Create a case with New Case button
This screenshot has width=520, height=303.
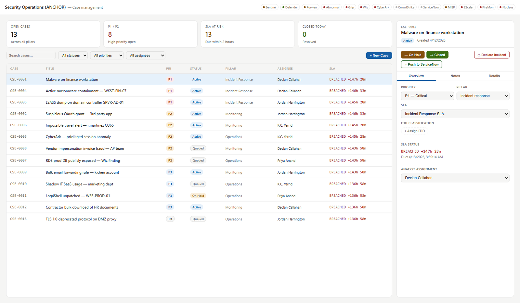379,56
